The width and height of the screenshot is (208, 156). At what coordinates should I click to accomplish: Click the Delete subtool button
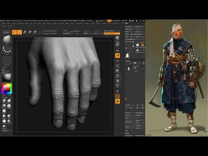(x=130, y=127)
